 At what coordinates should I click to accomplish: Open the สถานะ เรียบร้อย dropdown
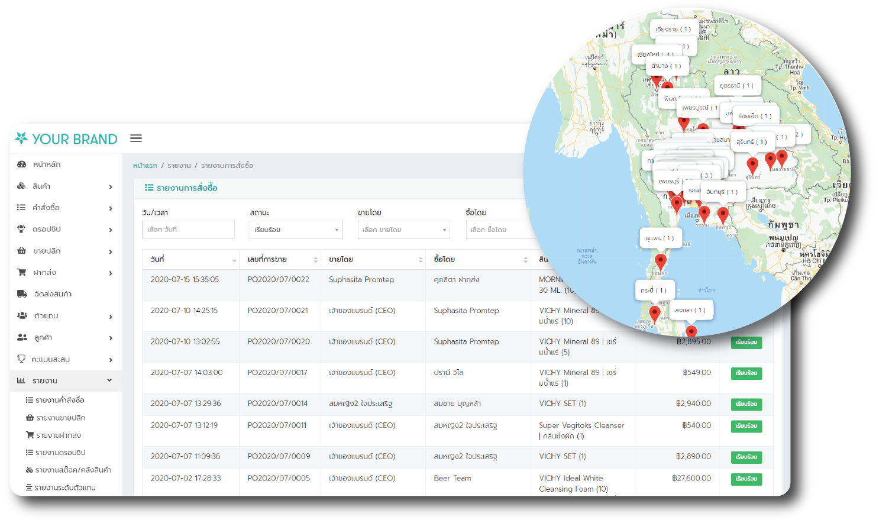click(x=296, y=230)
